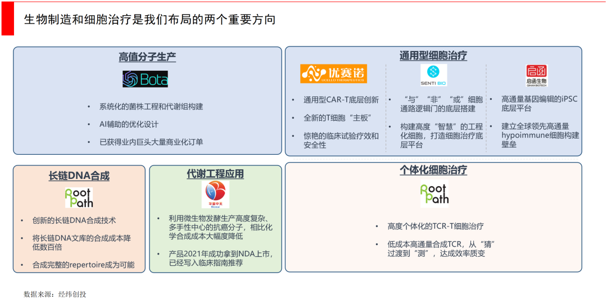Click the 通用型CAR-T底层创新 bullet

[341, 100]
